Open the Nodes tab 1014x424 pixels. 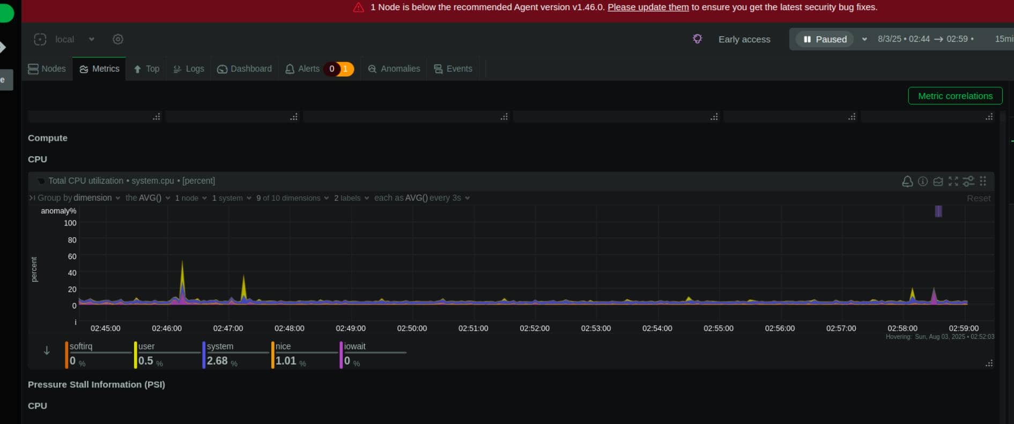[47, 69]
